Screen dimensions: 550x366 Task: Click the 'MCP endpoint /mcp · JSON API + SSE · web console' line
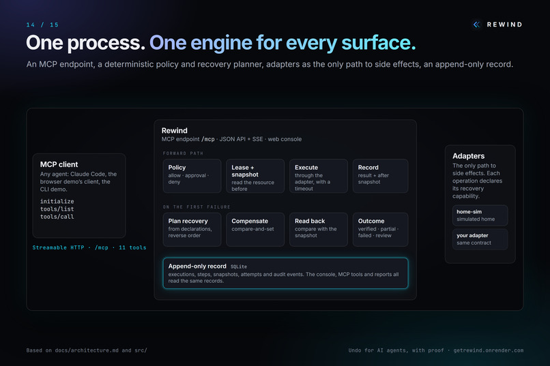point(231,139)
